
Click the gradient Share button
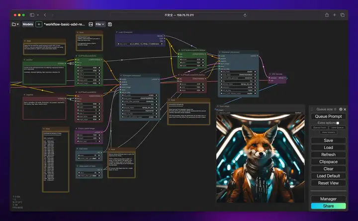pos(328,206)
